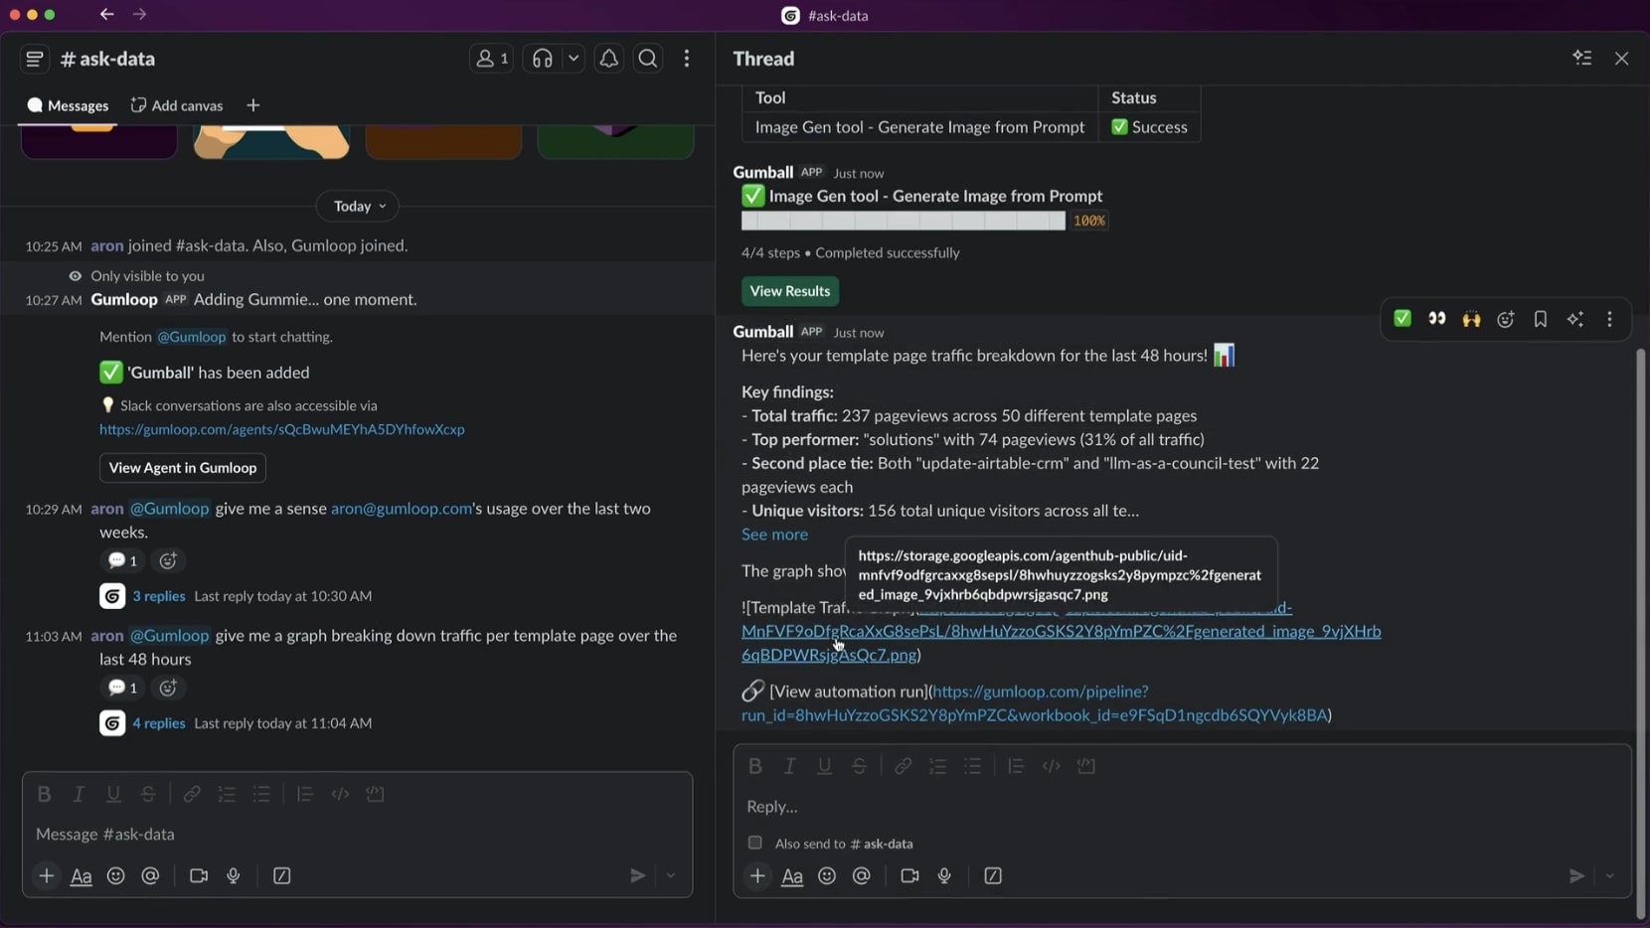Check the white-check-mark reaction on the message
Screen dimensions: 1650x928
click(1402, 319)
